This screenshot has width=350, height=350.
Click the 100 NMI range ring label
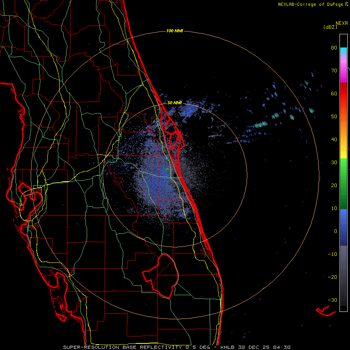(175, 31)
